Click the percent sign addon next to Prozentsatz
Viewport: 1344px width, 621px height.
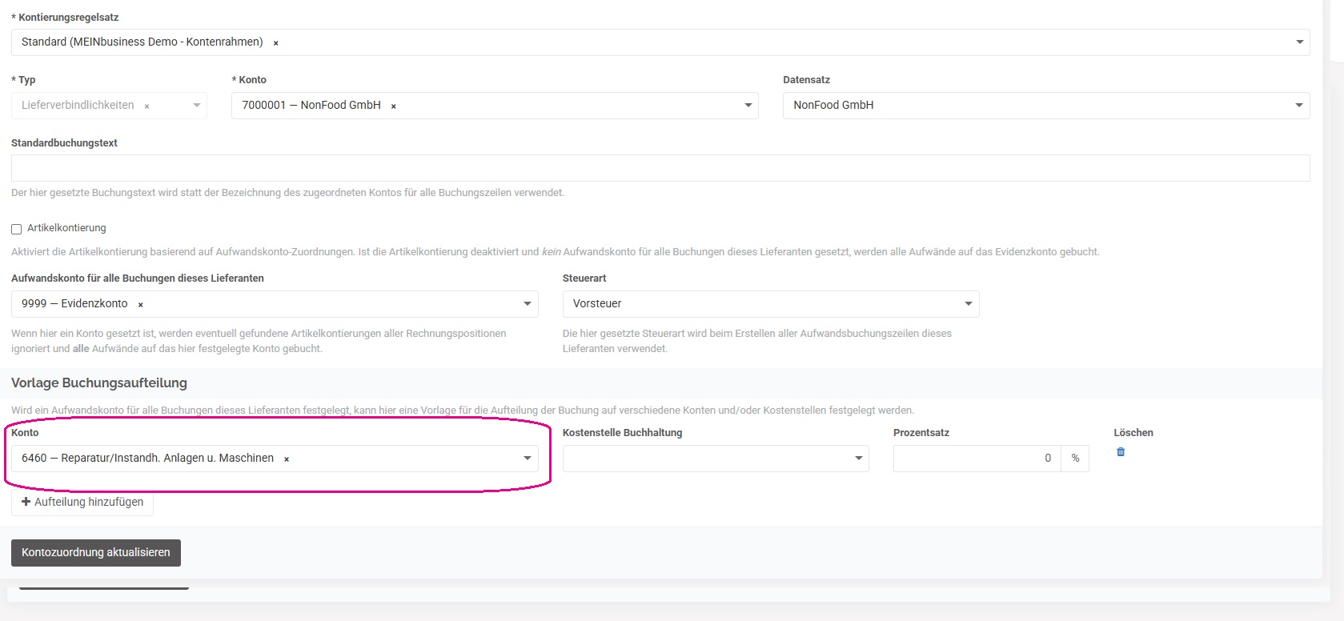(x=1075, y=459)
